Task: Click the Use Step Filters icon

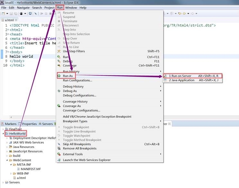Action: tap(59, 51)
